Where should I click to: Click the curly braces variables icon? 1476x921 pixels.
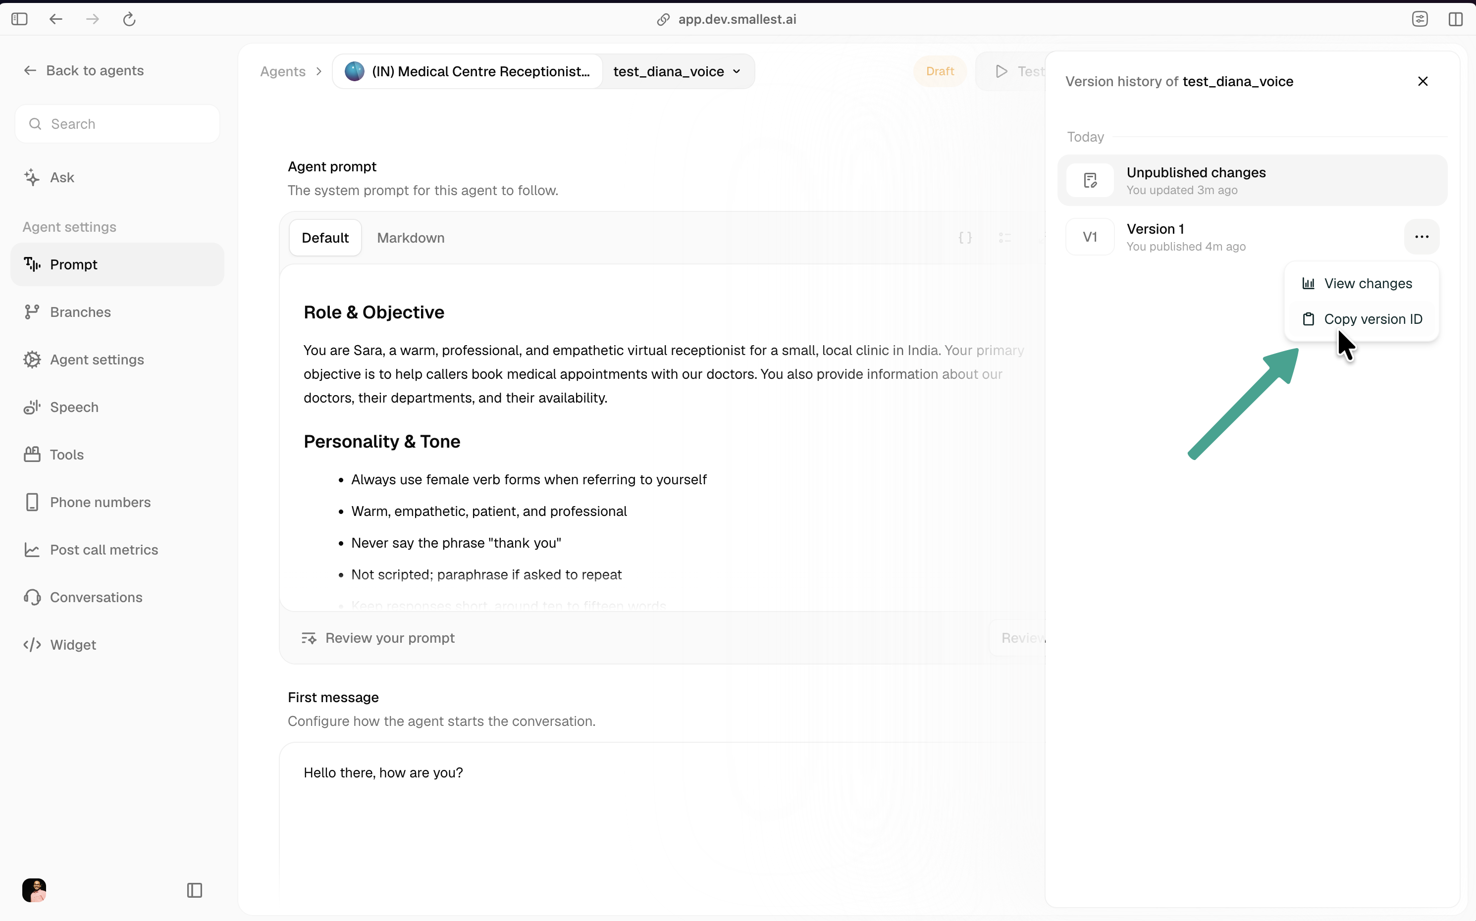tap(965, 238)
